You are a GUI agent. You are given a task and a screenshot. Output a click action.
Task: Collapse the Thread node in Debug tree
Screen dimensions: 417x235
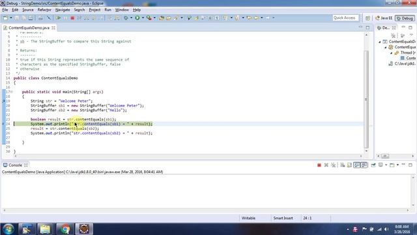[x=391, y=53]
